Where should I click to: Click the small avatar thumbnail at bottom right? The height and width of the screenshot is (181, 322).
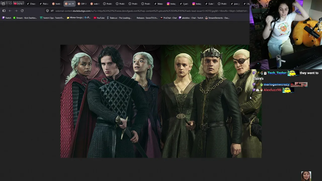(x=306, y=176)
